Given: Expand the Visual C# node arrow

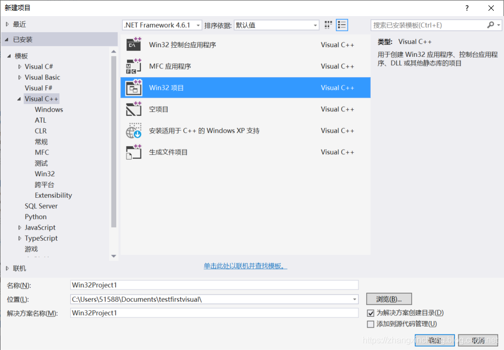Looking at the screenshot, I should 20,66.
